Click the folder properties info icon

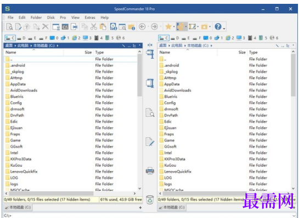point(132,27)
